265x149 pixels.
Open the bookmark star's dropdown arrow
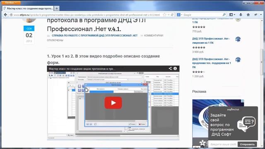click(169, 15)
